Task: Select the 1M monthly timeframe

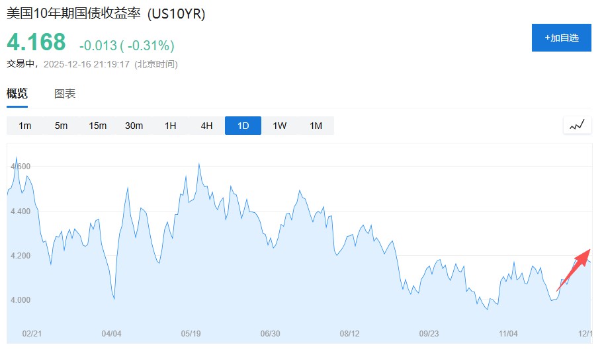Action: 316,126
